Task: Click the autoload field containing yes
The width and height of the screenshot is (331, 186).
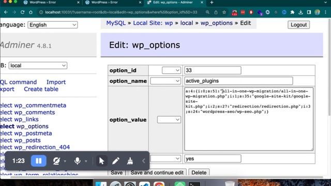Action: pyautogui.click(x=213, y=159)
